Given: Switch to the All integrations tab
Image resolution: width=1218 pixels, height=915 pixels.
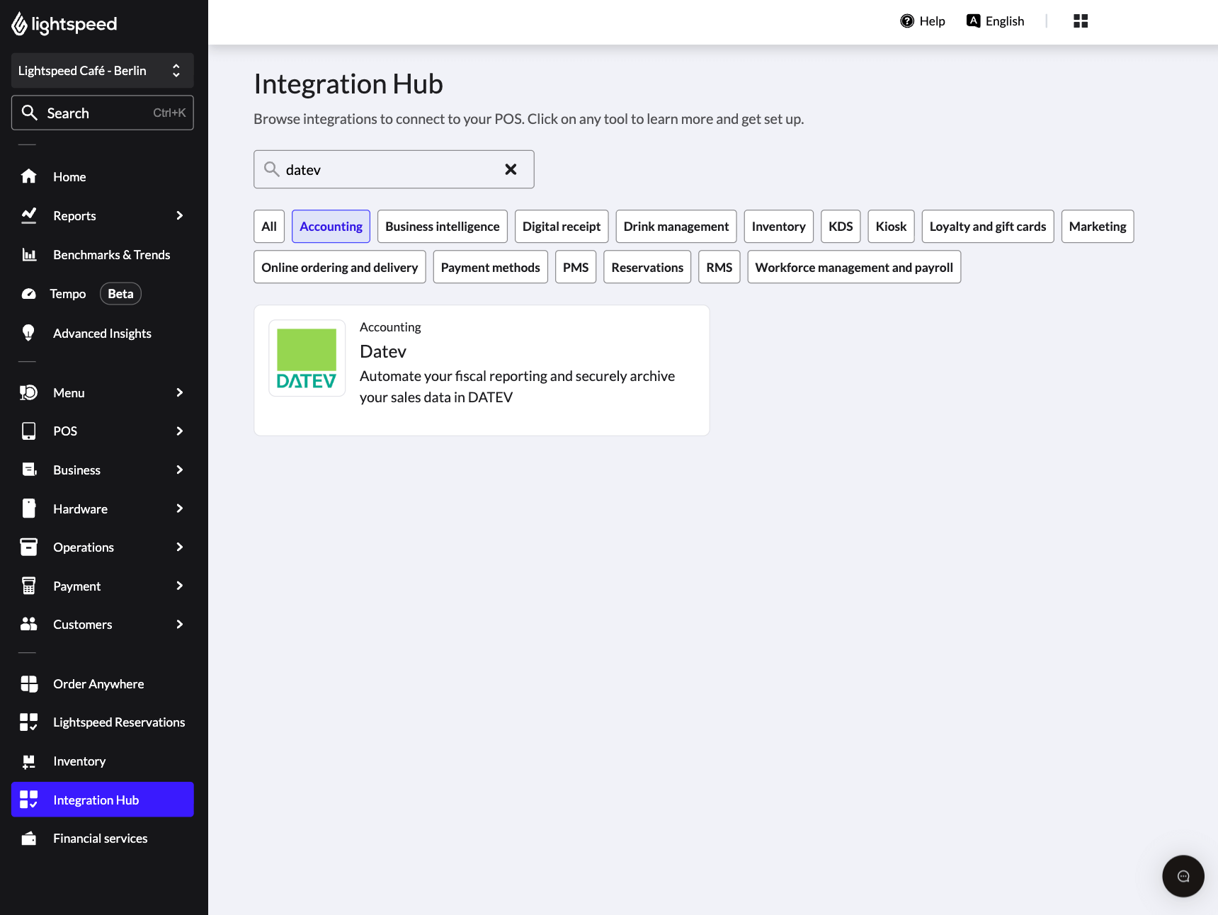Looking at the screenshot, I should [x=268, y=226].
